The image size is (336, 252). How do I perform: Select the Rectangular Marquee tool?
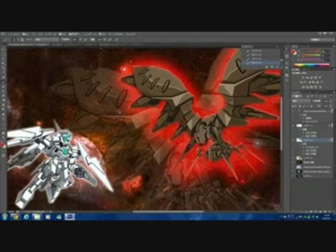pyautogui.click(x=3, y=54)
